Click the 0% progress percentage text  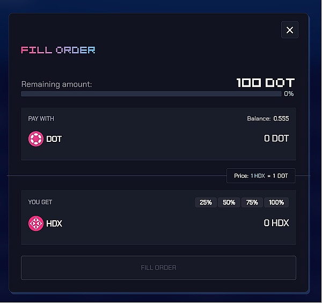pos(289,94)
